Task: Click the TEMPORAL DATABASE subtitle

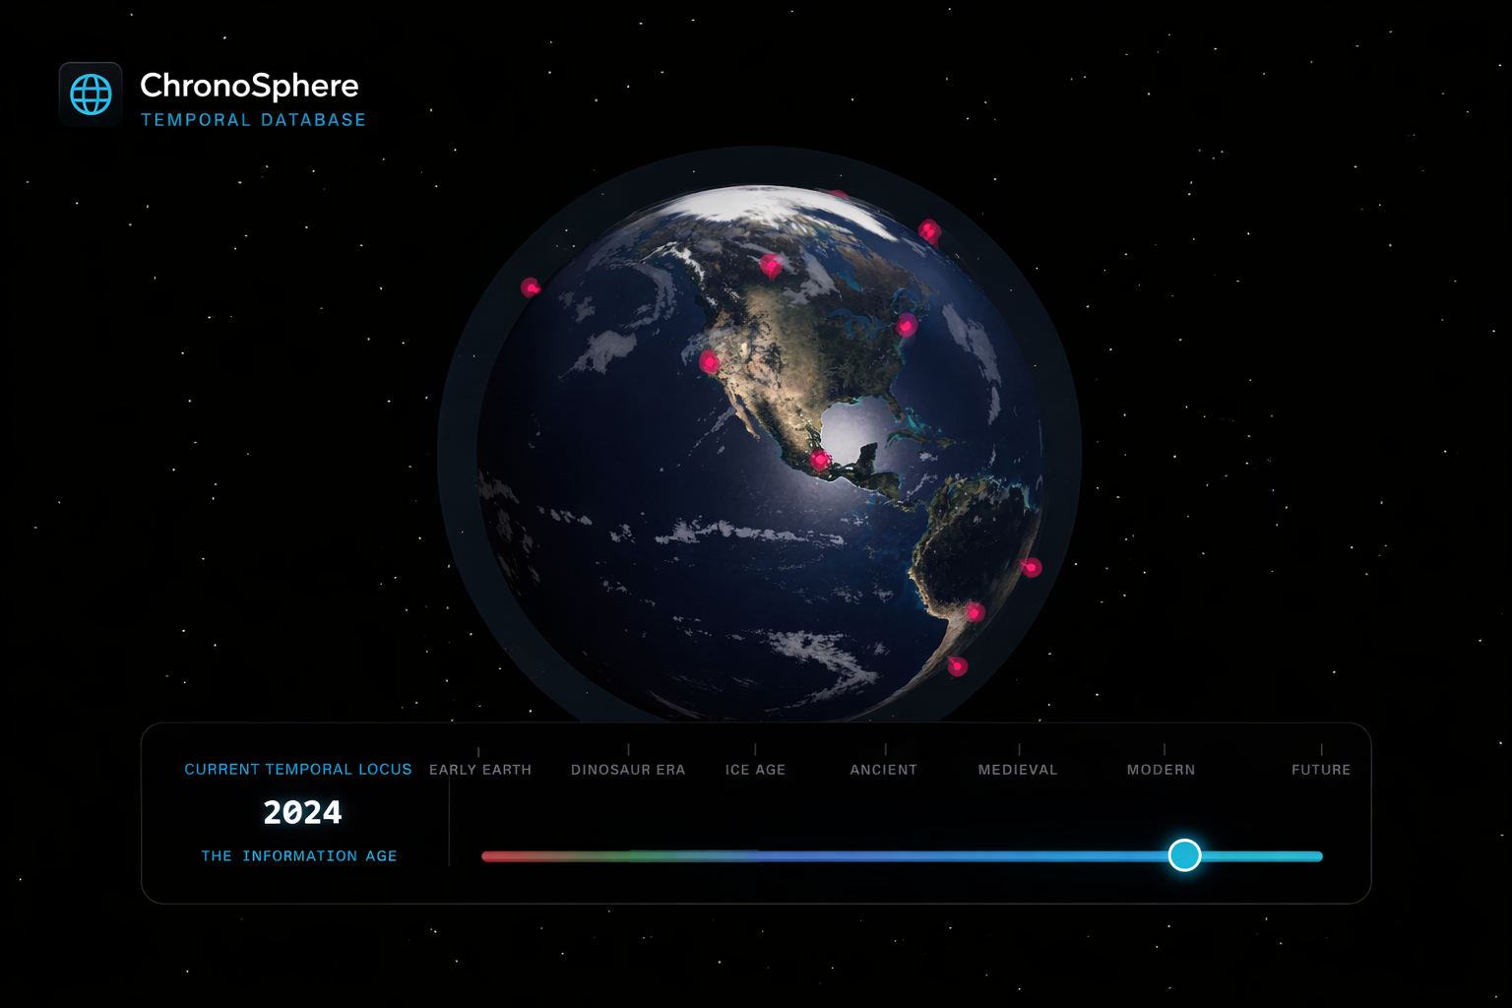Action: (x=253, y=120)
